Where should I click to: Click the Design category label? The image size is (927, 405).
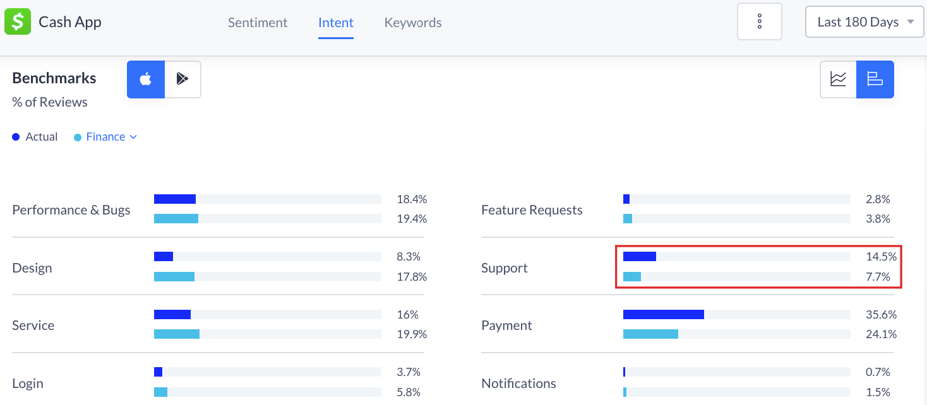click(x=32, y=268)
